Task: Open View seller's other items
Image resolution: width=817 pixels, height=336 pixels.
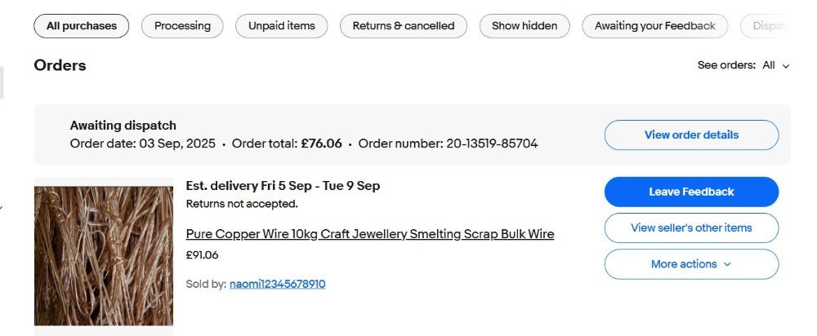Action: (691, 228)
